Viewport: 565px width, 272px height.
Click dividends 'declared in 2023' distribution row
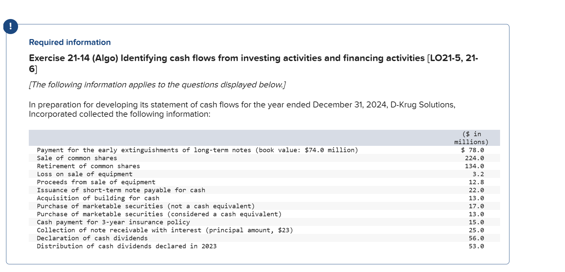point(127,246)
